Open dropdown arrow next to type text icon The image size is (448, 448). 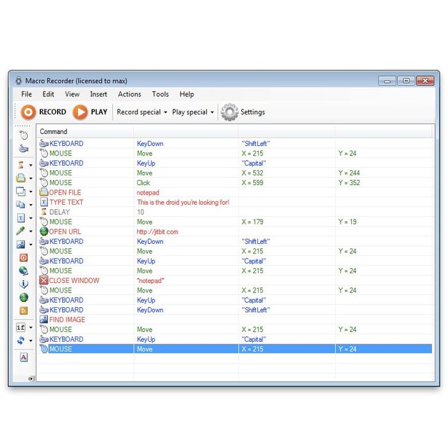(31, 218)
